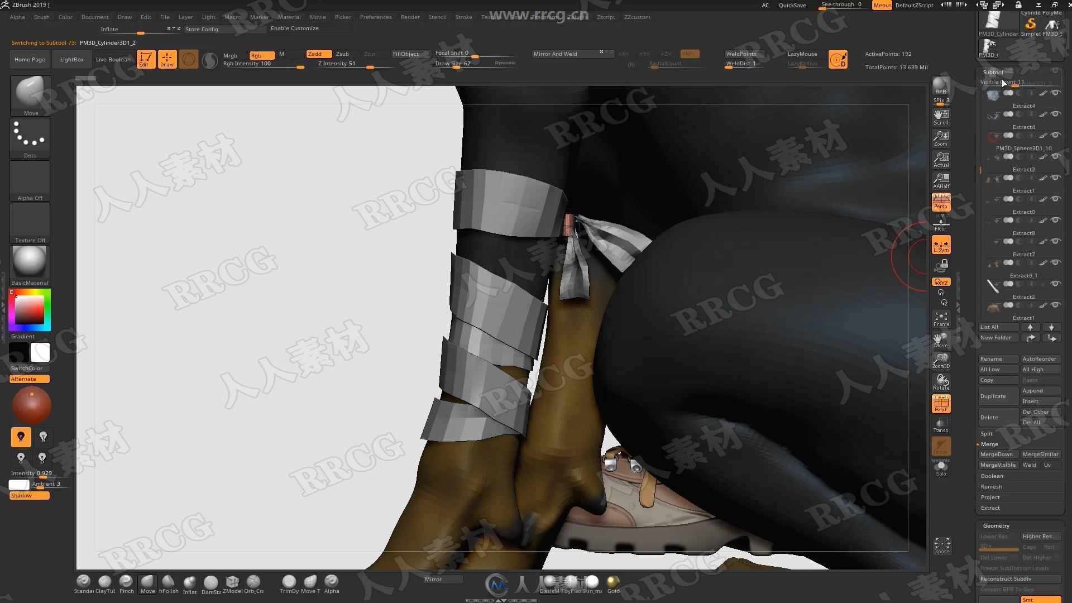Click the MergeDown button

click(x=998, y=454)
